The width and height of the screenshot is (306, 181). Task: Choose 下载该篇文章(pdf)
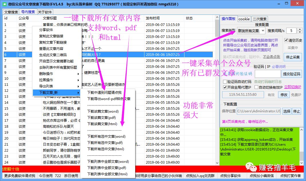pyautogui.click(x=108, y=118)
